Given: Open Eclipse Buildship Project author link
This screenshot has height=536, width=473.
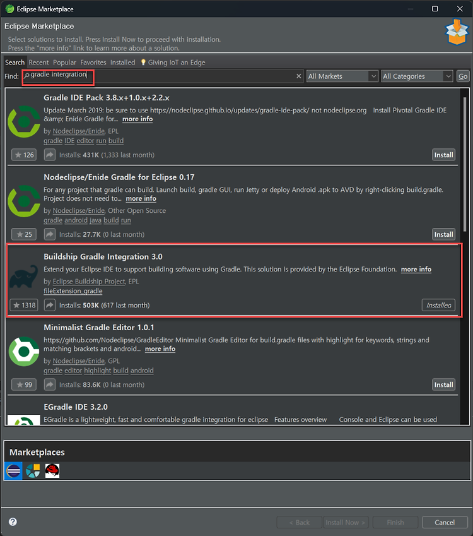Looking at the screenshot, I should [89, 282].
